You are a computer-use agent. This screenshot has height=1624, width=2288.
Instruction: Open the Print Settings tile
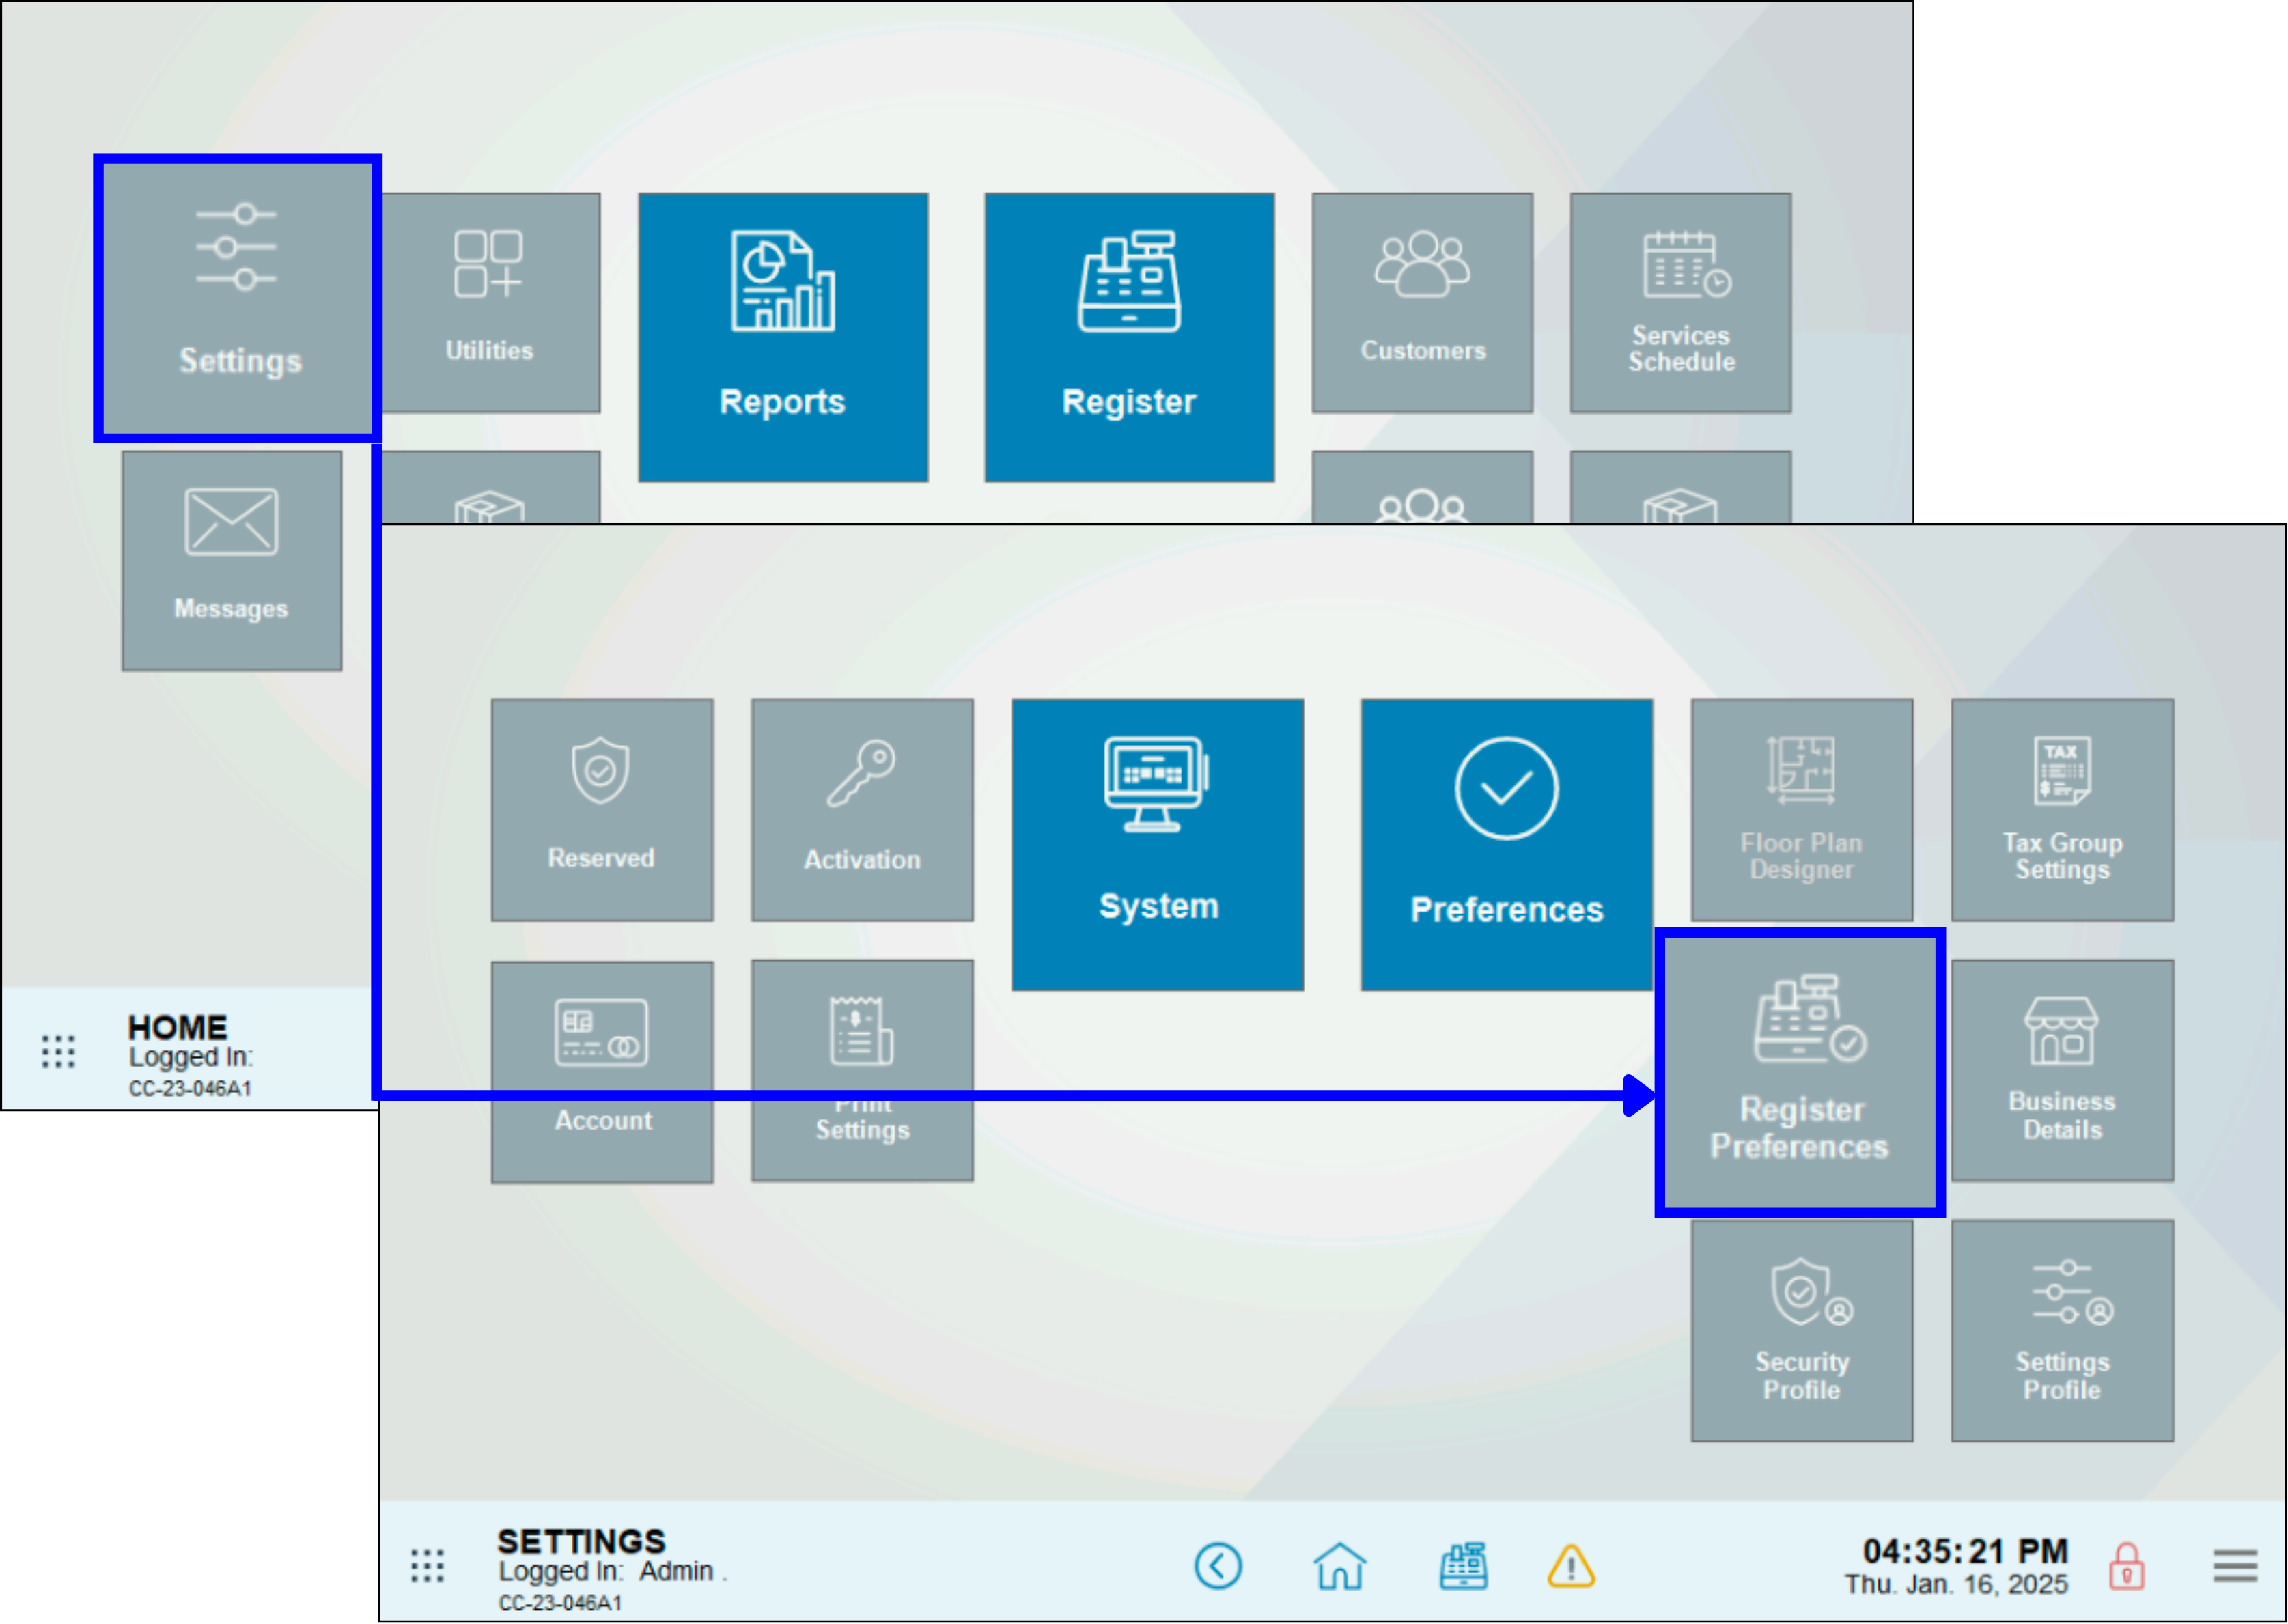click(x=862, y=1070)
